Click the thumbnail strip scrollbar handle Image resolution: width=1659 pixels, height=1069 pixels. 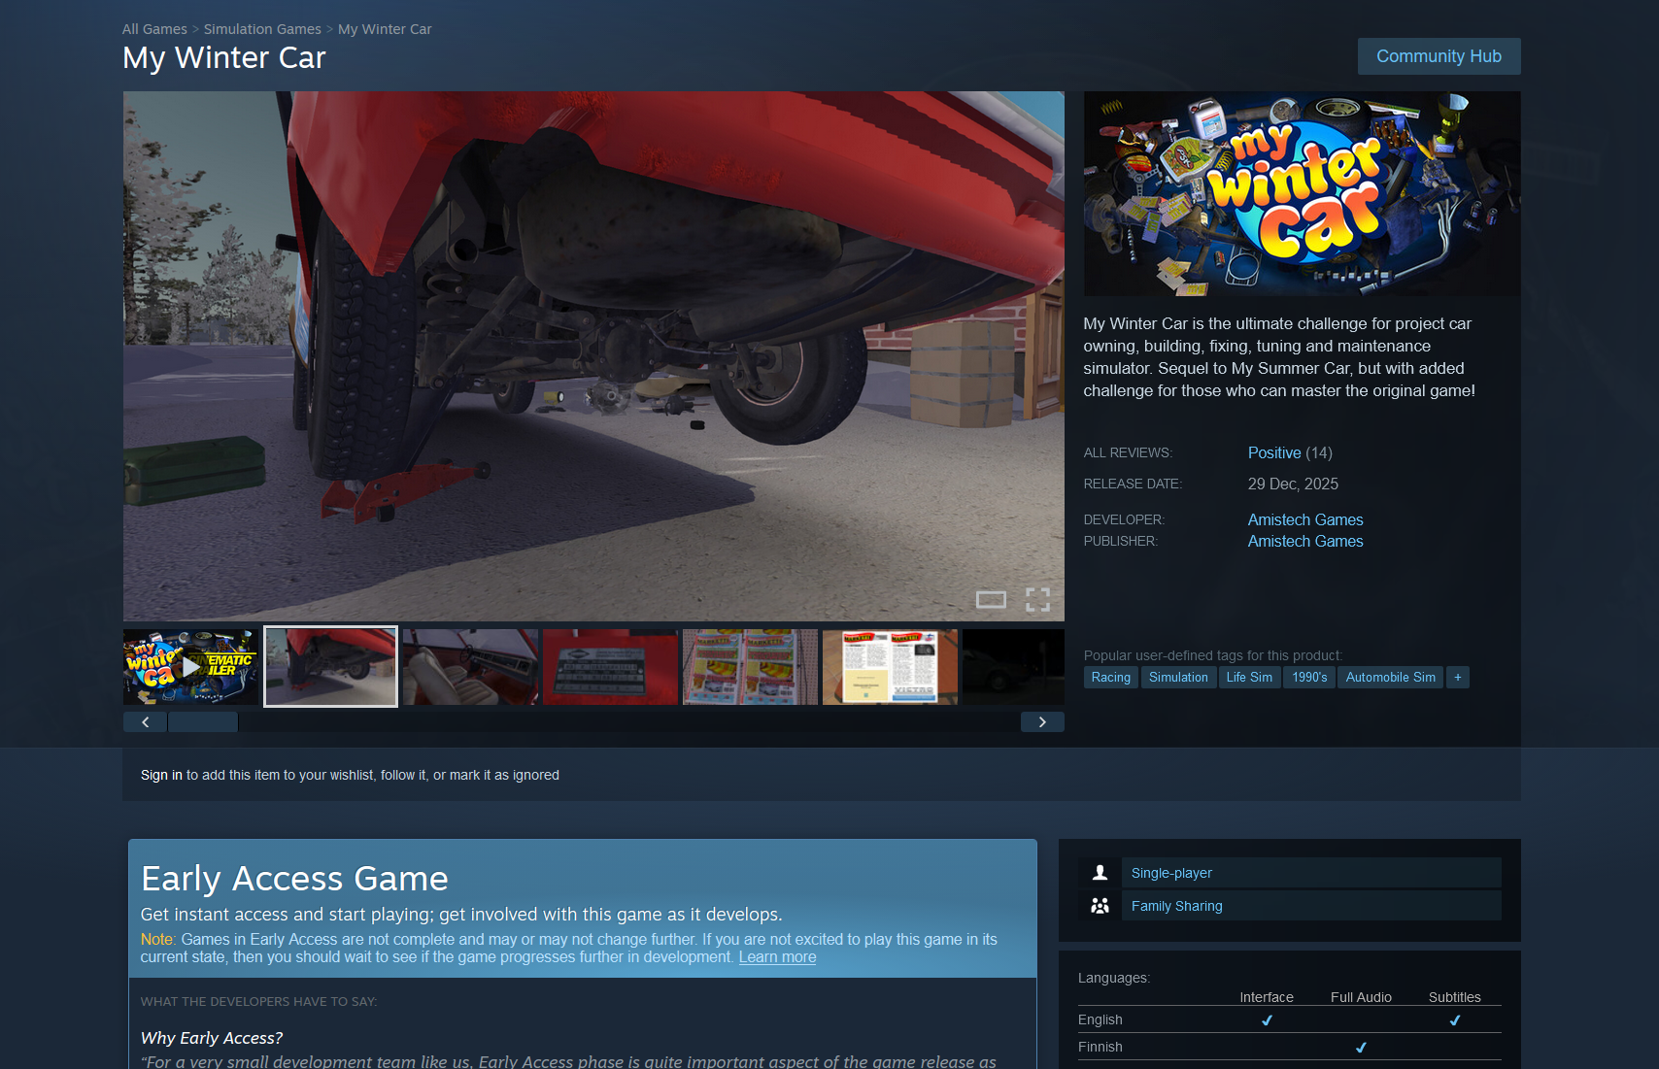click(x=203, y=721)
